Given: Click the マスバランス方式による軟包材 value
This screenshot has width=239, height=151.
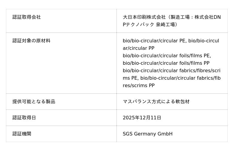Looking at the screenshot, I should (x=156, y=102).
